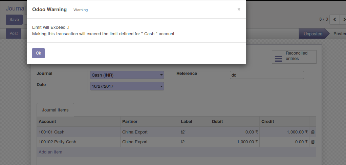Click Add an item link

[x=50, y=152]
